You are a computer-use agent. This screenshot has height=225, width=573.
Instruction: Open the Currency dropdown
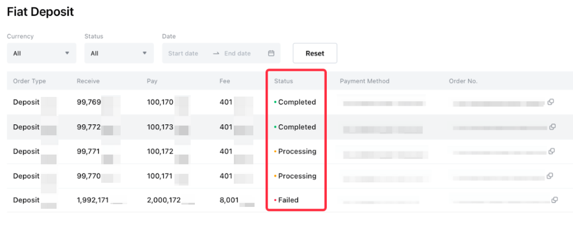41,53
